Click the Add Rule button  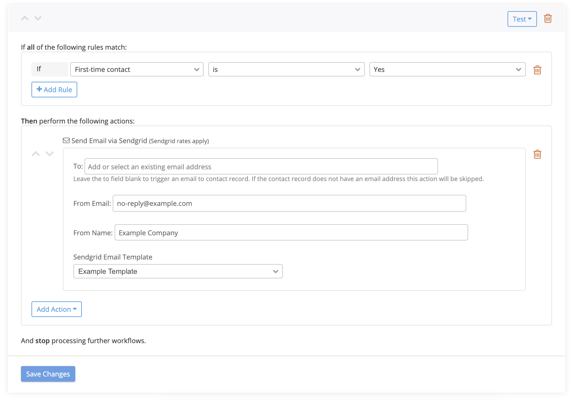click(x=54, y=89)
